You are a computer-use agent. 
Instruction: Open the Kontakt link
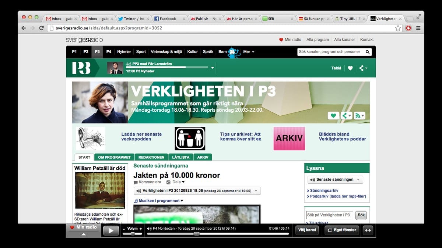(367, 40)
